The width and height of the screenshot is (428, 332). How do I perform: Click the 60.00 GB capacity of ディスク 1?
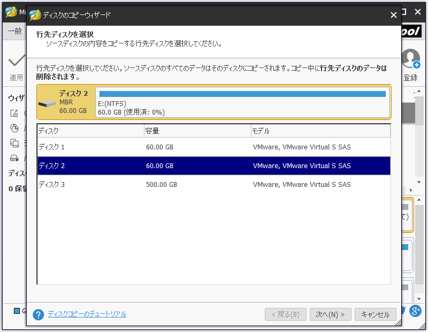pos(159,147)
